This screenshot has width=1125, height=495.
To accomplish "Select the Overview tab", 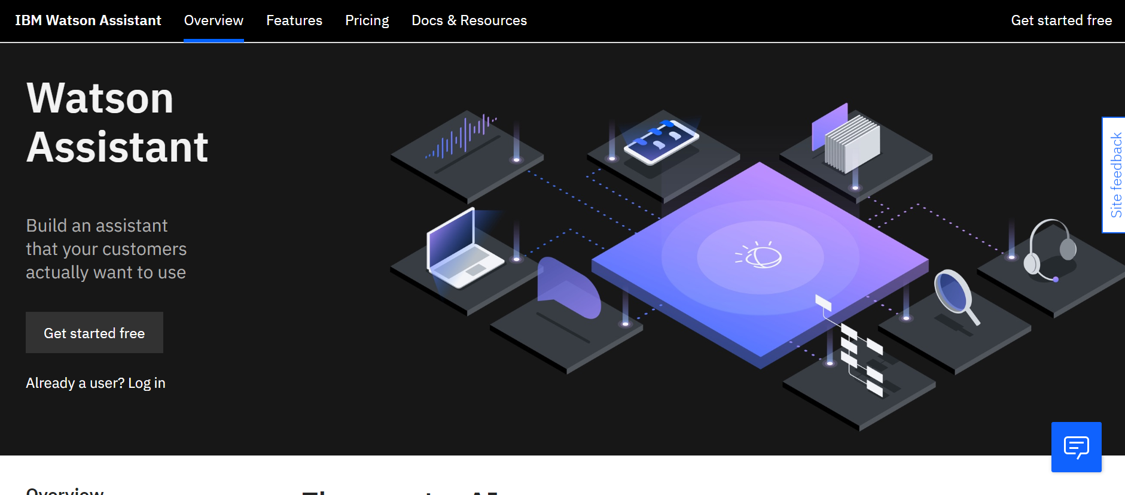I will point(214,20).
